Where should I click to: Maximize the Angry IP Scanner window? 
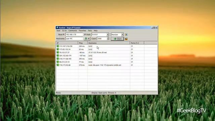coord(154,28)
